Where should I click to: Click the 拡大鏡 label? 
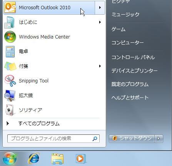(x=26, y=96)
